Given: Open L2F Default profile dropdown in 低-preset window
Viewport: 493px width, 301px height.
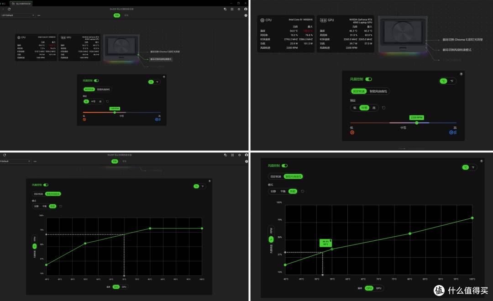Looking at the screenshot, I should pyautogui.click(x=18, y=16).
